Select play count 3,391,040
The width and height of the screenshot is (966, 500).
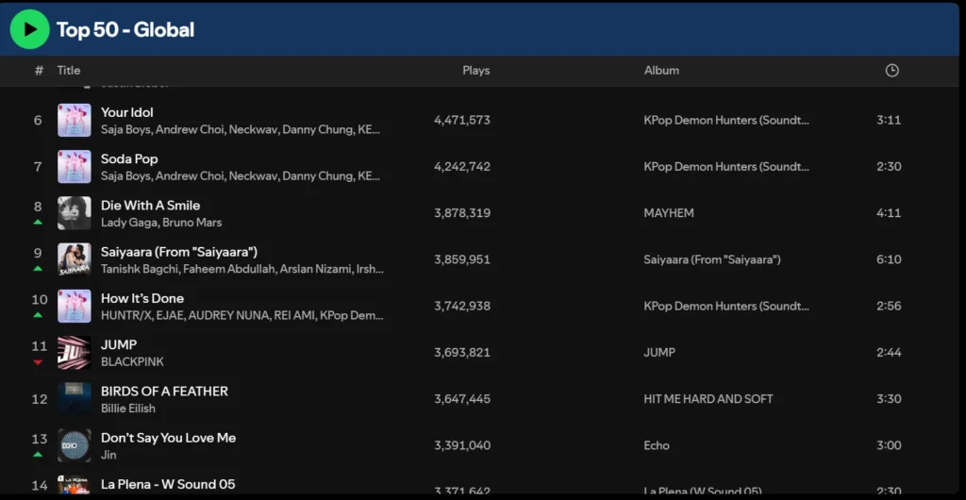[462, 446]
